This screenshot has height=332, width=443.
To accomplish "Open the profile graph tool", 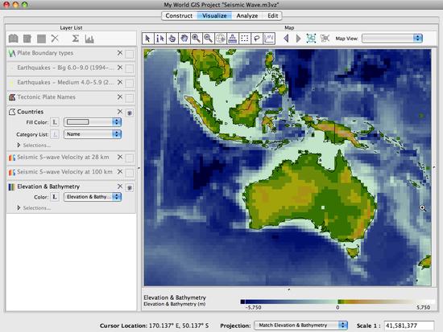I will (269, 39).
